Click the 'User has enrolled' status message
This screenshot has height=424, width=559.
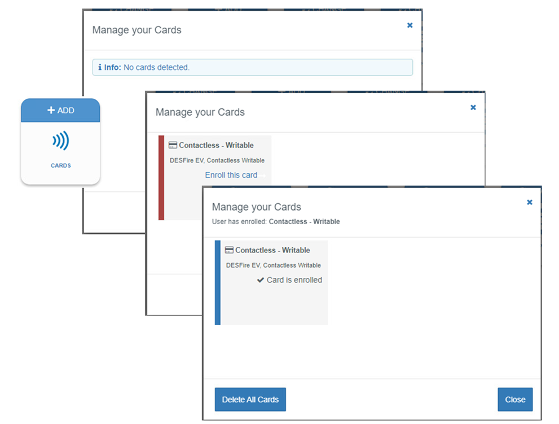275,222
